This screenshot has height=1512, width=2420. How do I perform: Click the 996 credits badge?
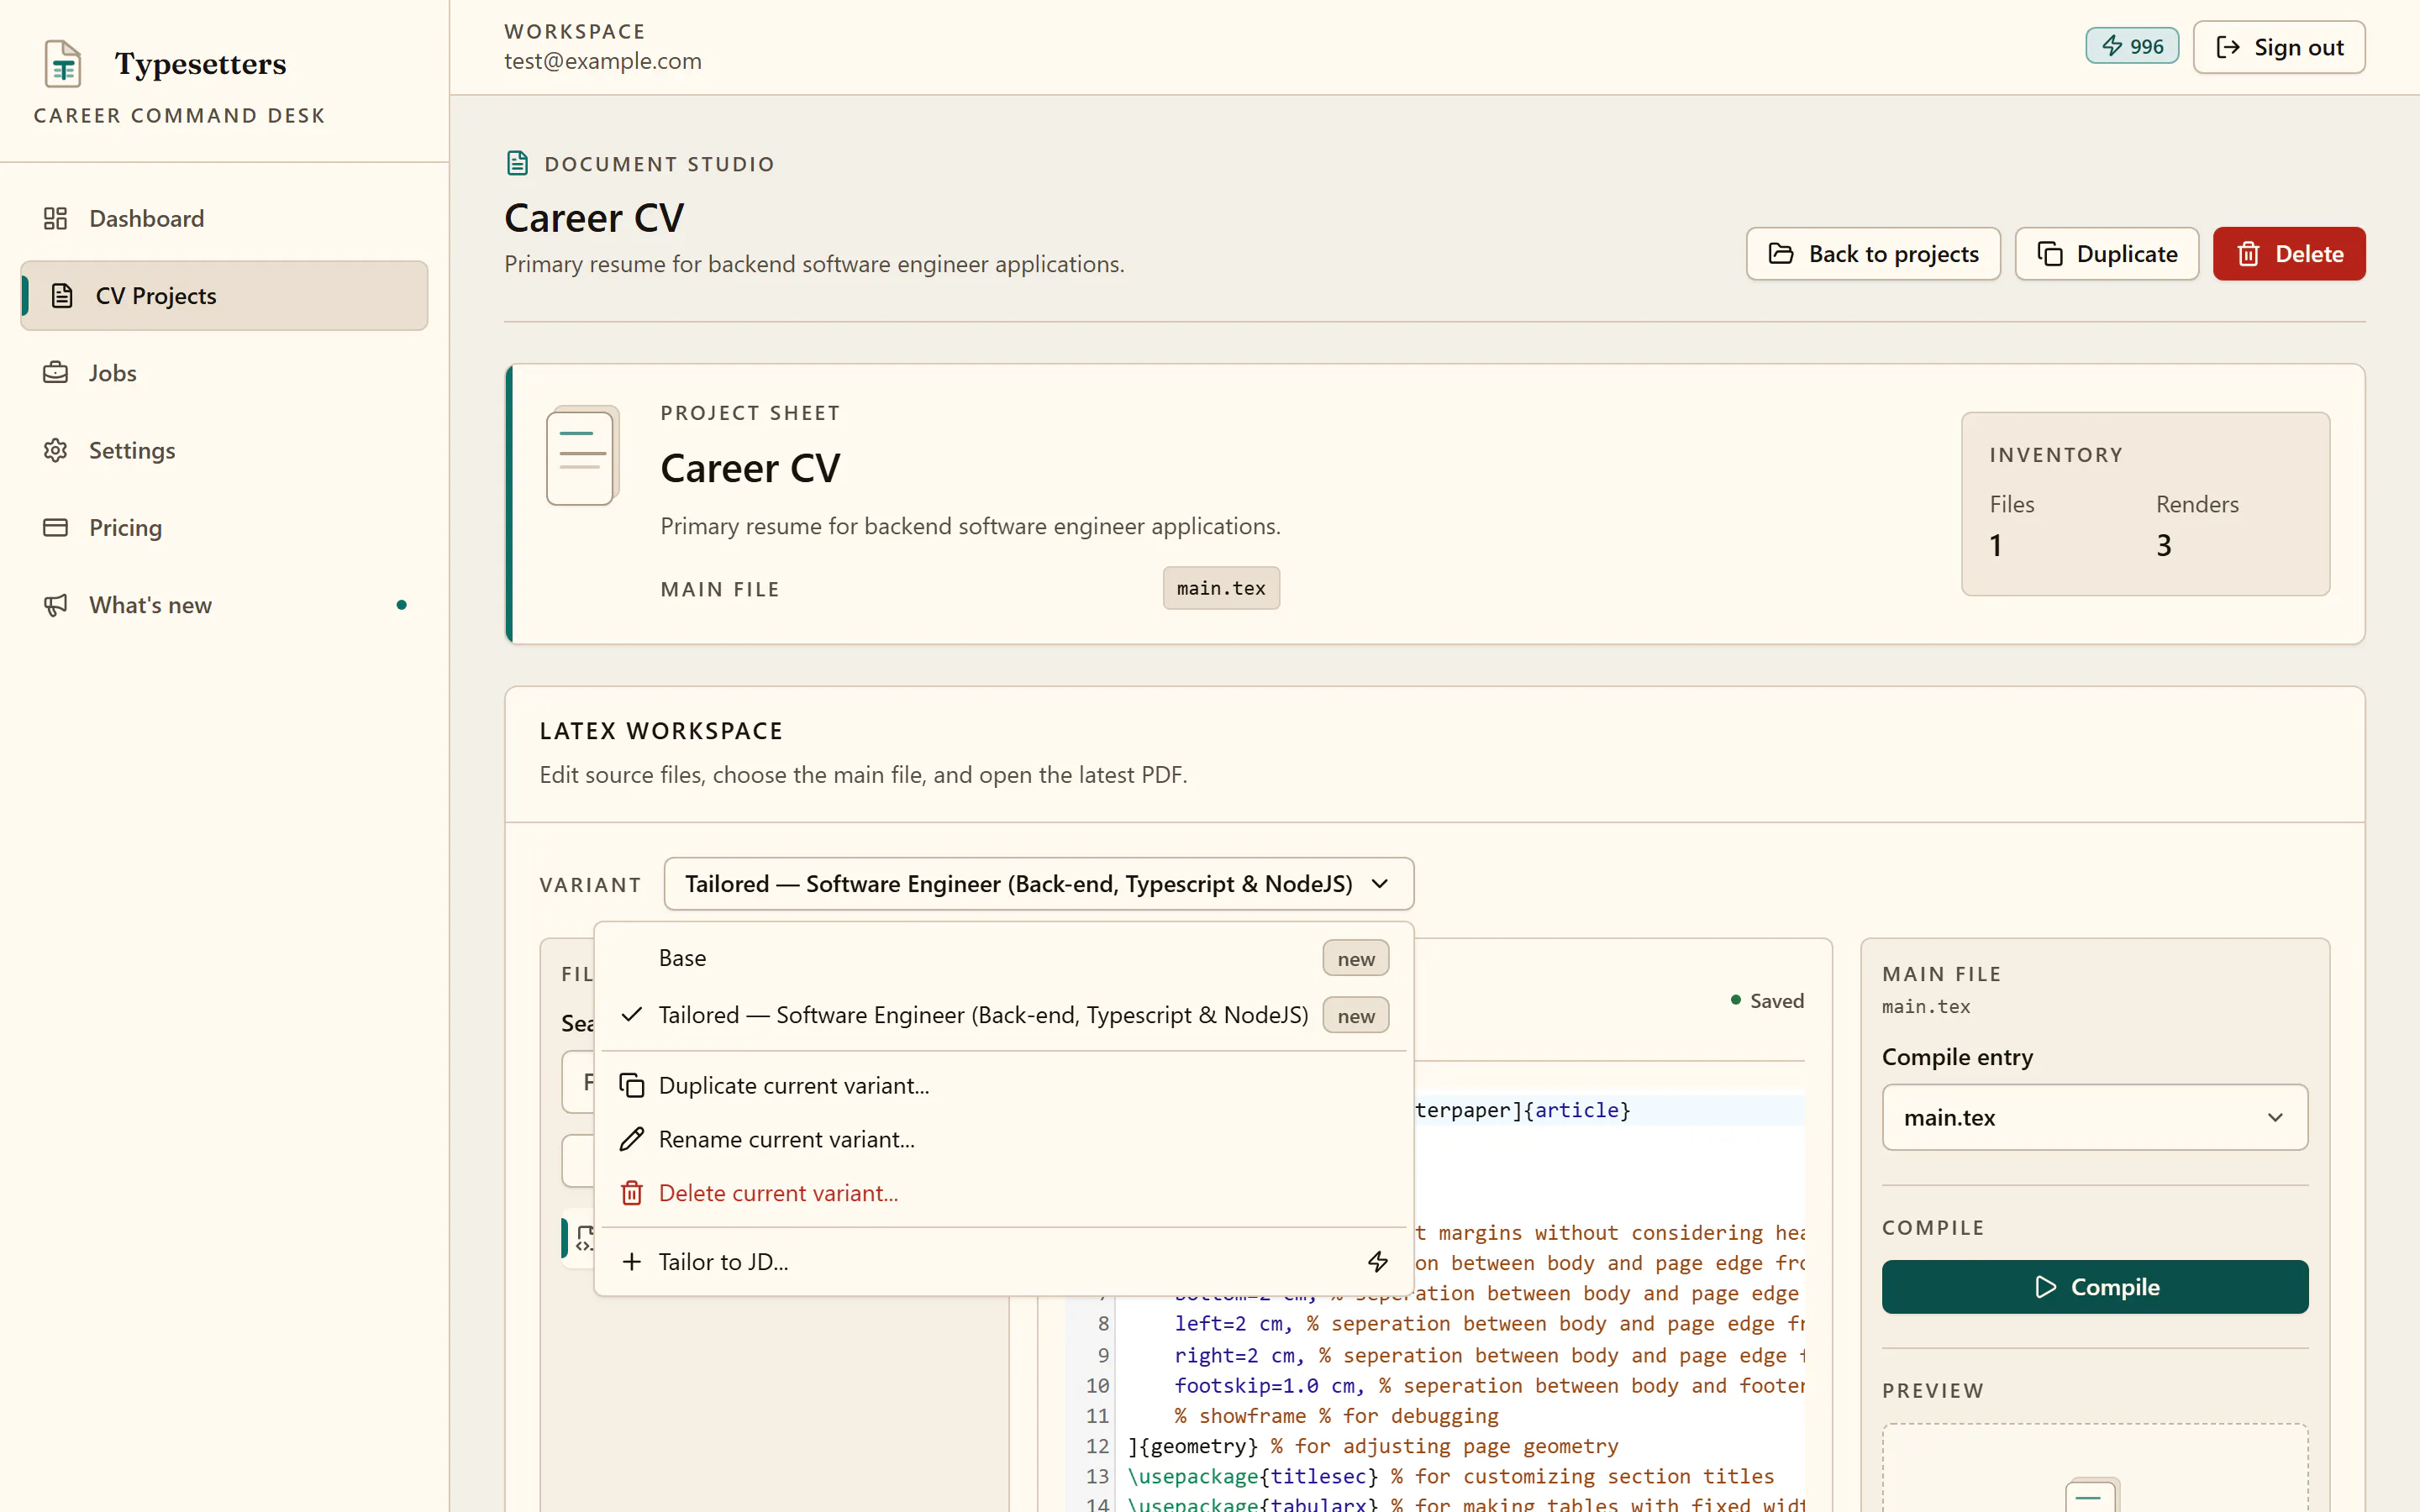pos(2131,46)
